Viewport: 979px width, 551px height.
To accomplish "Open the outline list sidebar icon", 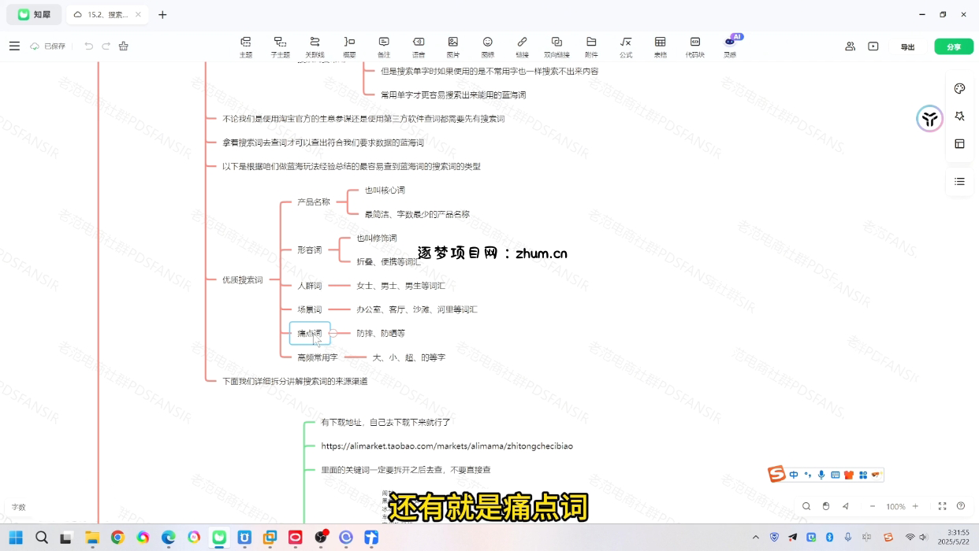I will click(959, 181).
